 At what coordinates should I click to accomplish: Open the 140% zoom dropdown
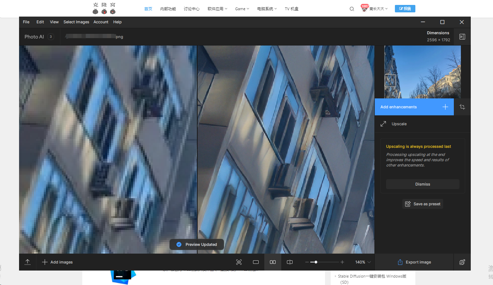click(363, 262)
